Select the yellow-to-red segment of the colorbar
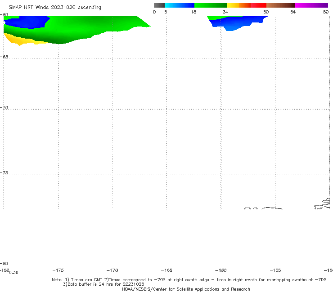 (x=247, y=5)
